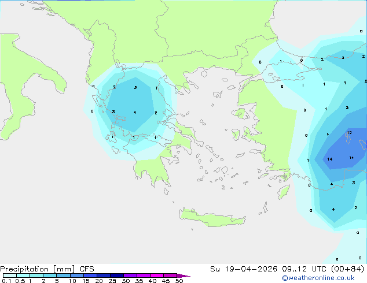367x283 pixels.
Task: Pick the 45–50 mm legend color swatch
Action: pos(170,275)
